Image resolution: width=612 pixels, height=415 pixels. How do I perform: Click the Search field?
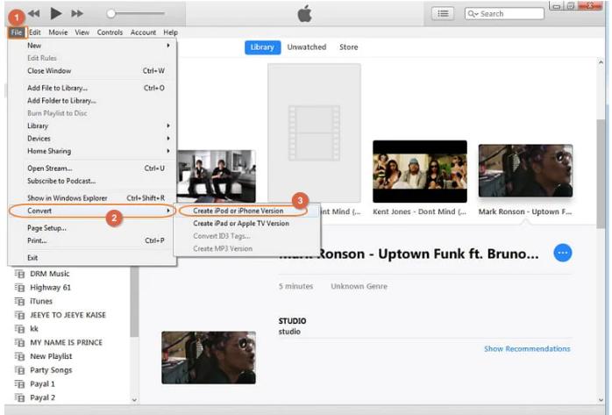click(504, 14)
